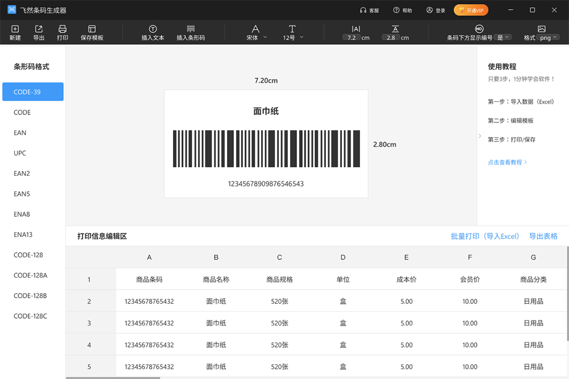
Task: Select the UPC barcode format
Action: click(x=20, y=153)
